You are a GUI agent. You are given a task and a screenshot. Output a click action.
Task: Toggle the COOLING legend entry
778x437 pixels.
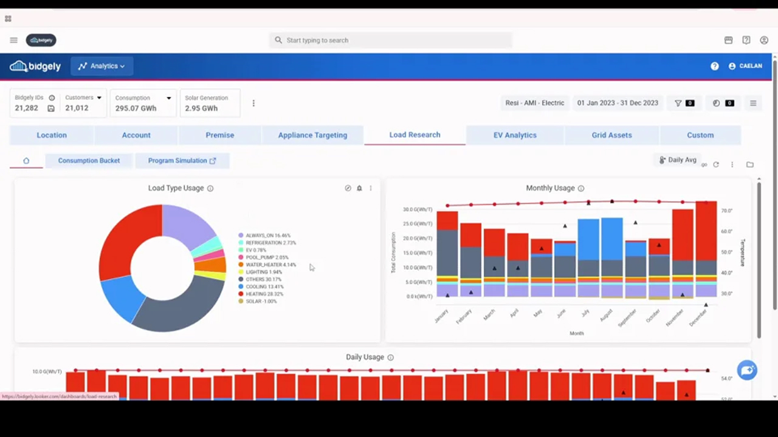click(264, 286)
